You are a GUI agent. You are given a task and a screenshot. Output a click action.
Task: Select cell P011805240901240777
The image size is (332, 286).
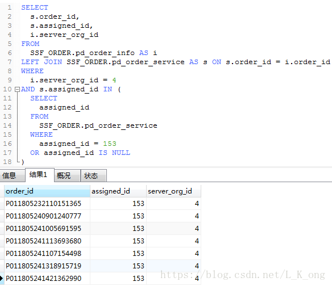(x=47, y=216)
